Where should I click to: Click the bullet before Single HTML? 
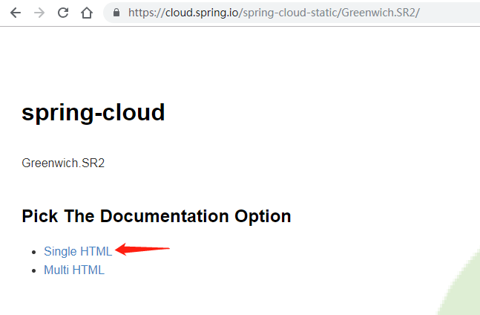click(34, 252)
